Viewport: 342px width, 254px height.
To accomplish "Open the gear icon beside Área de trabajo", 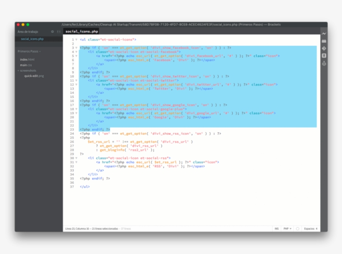I will pyautogui.click(x=53, y=31).
